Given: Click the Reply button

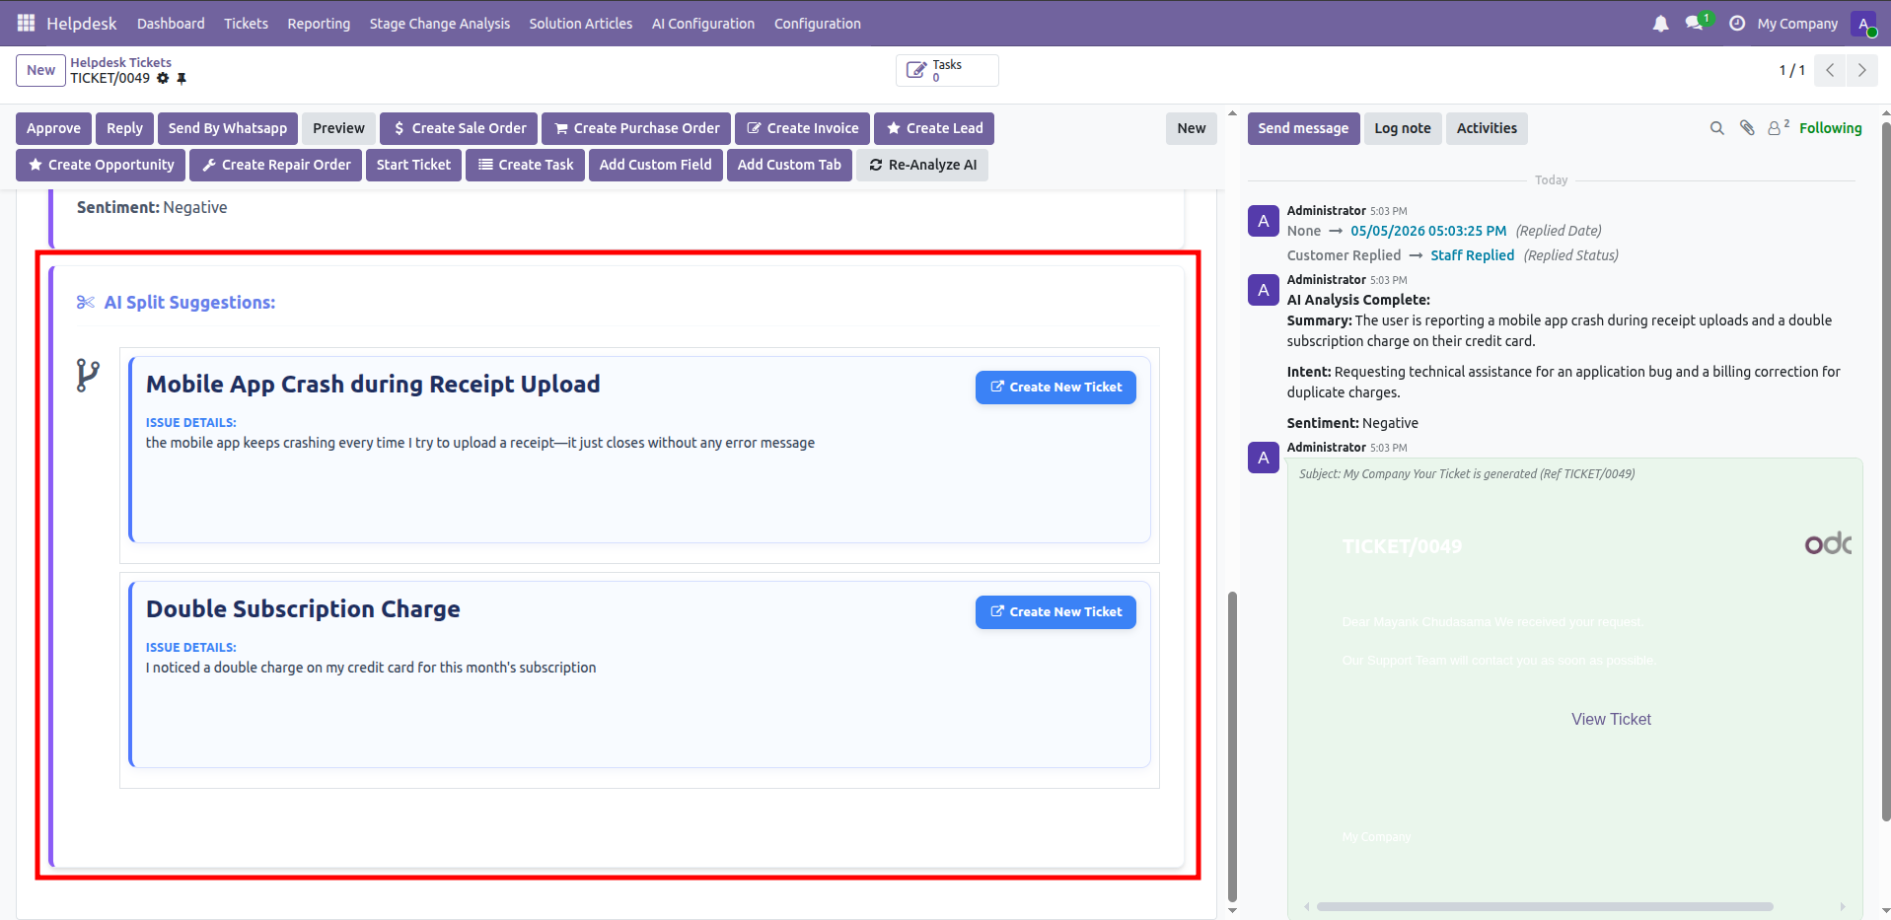Looking at the screenshot, I should tap(125, 128).
